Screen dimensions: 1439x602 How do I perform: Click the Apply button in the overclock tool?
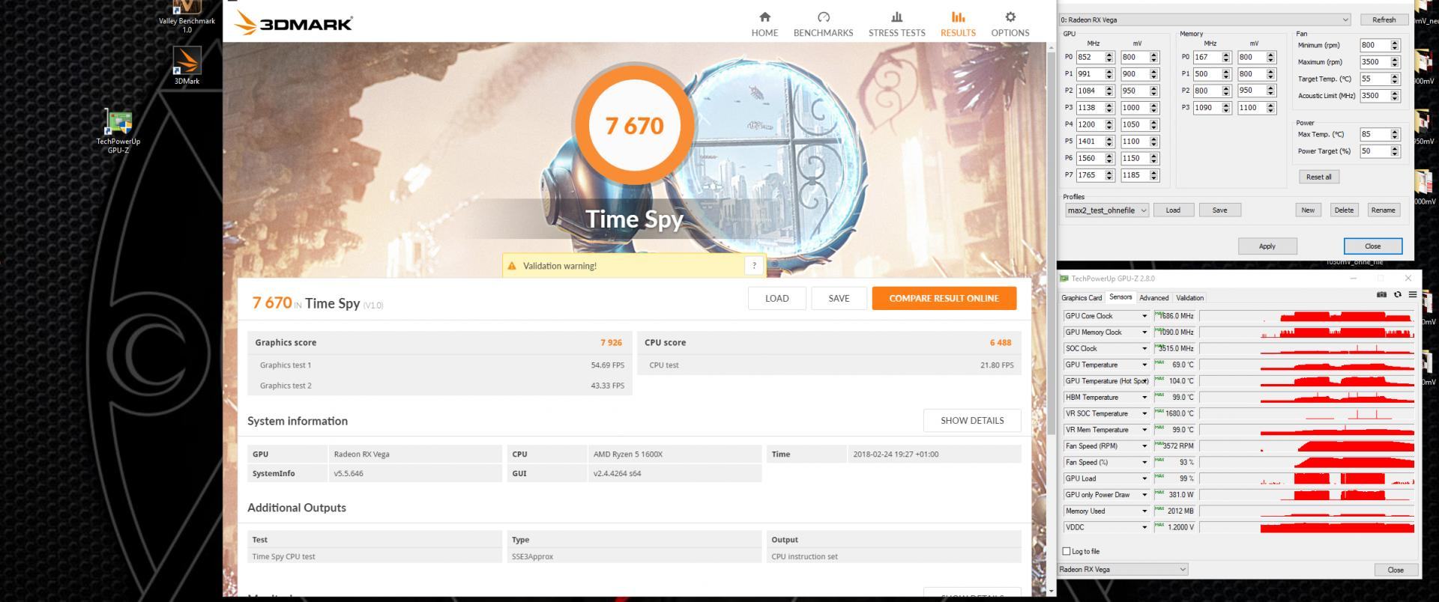pyautogui.click(x=1267, y=246)
